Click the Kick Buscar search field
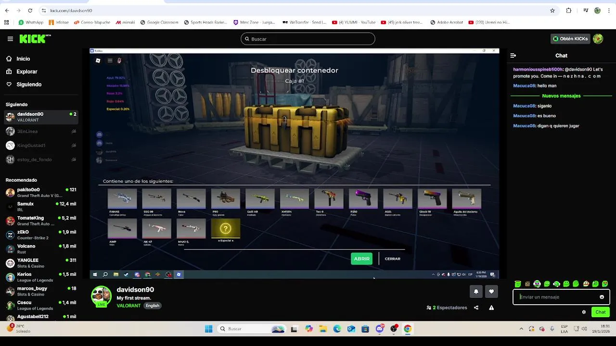This screenshot has width=616, height=346. pos(308,39)
